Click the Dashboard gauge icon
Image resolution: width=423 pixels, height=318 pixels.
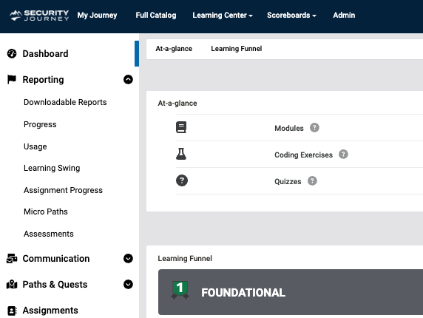pyautogui.click(x=12, y=53)
